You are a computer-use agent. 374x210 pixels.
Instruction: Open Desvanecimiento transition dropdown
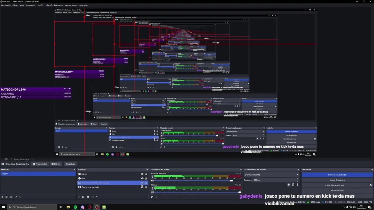tap(271, 175)
